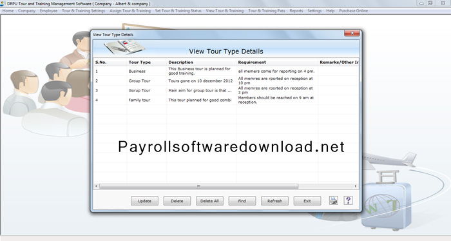Click the DRPU application title bar icon

pos(3,4)
